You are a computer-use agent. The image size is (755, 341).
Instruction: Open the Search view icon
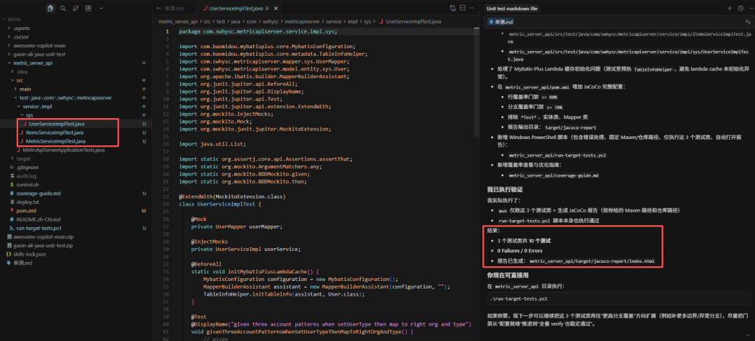pyautogui.click(x=63, y=8)
